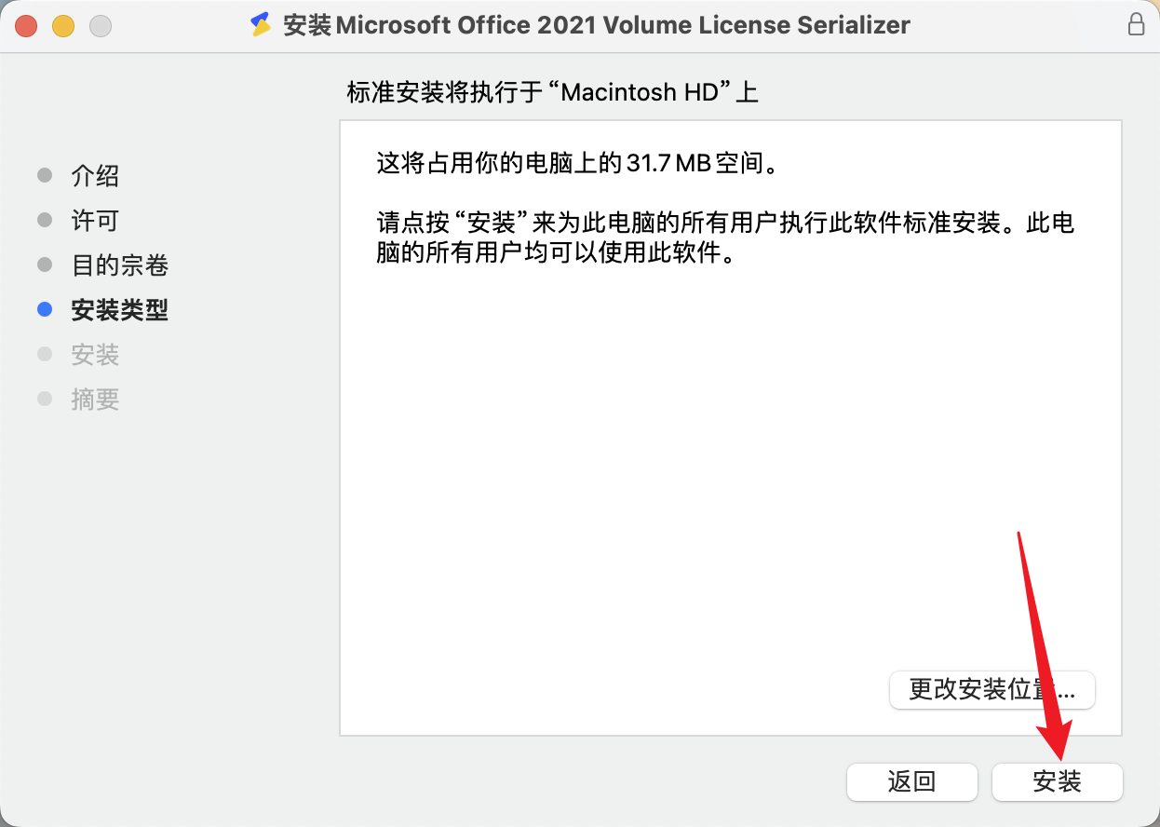Click the installer package icon beside the title
The image size is (1160, 827).
(263, 25)
